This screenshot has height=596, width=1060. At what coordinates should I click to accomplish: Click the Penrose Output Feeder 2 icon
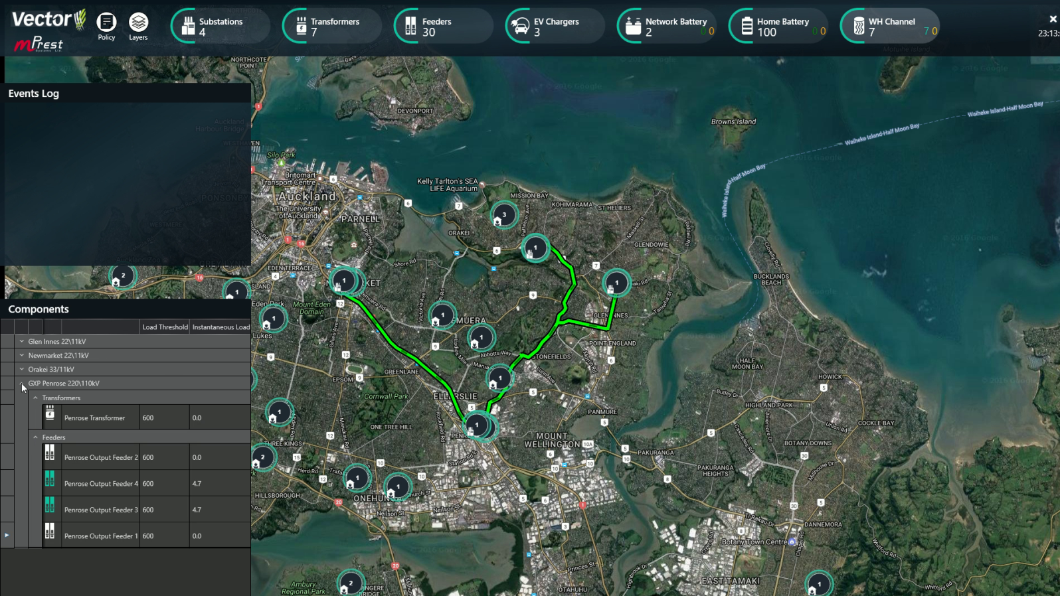[50, 453]
